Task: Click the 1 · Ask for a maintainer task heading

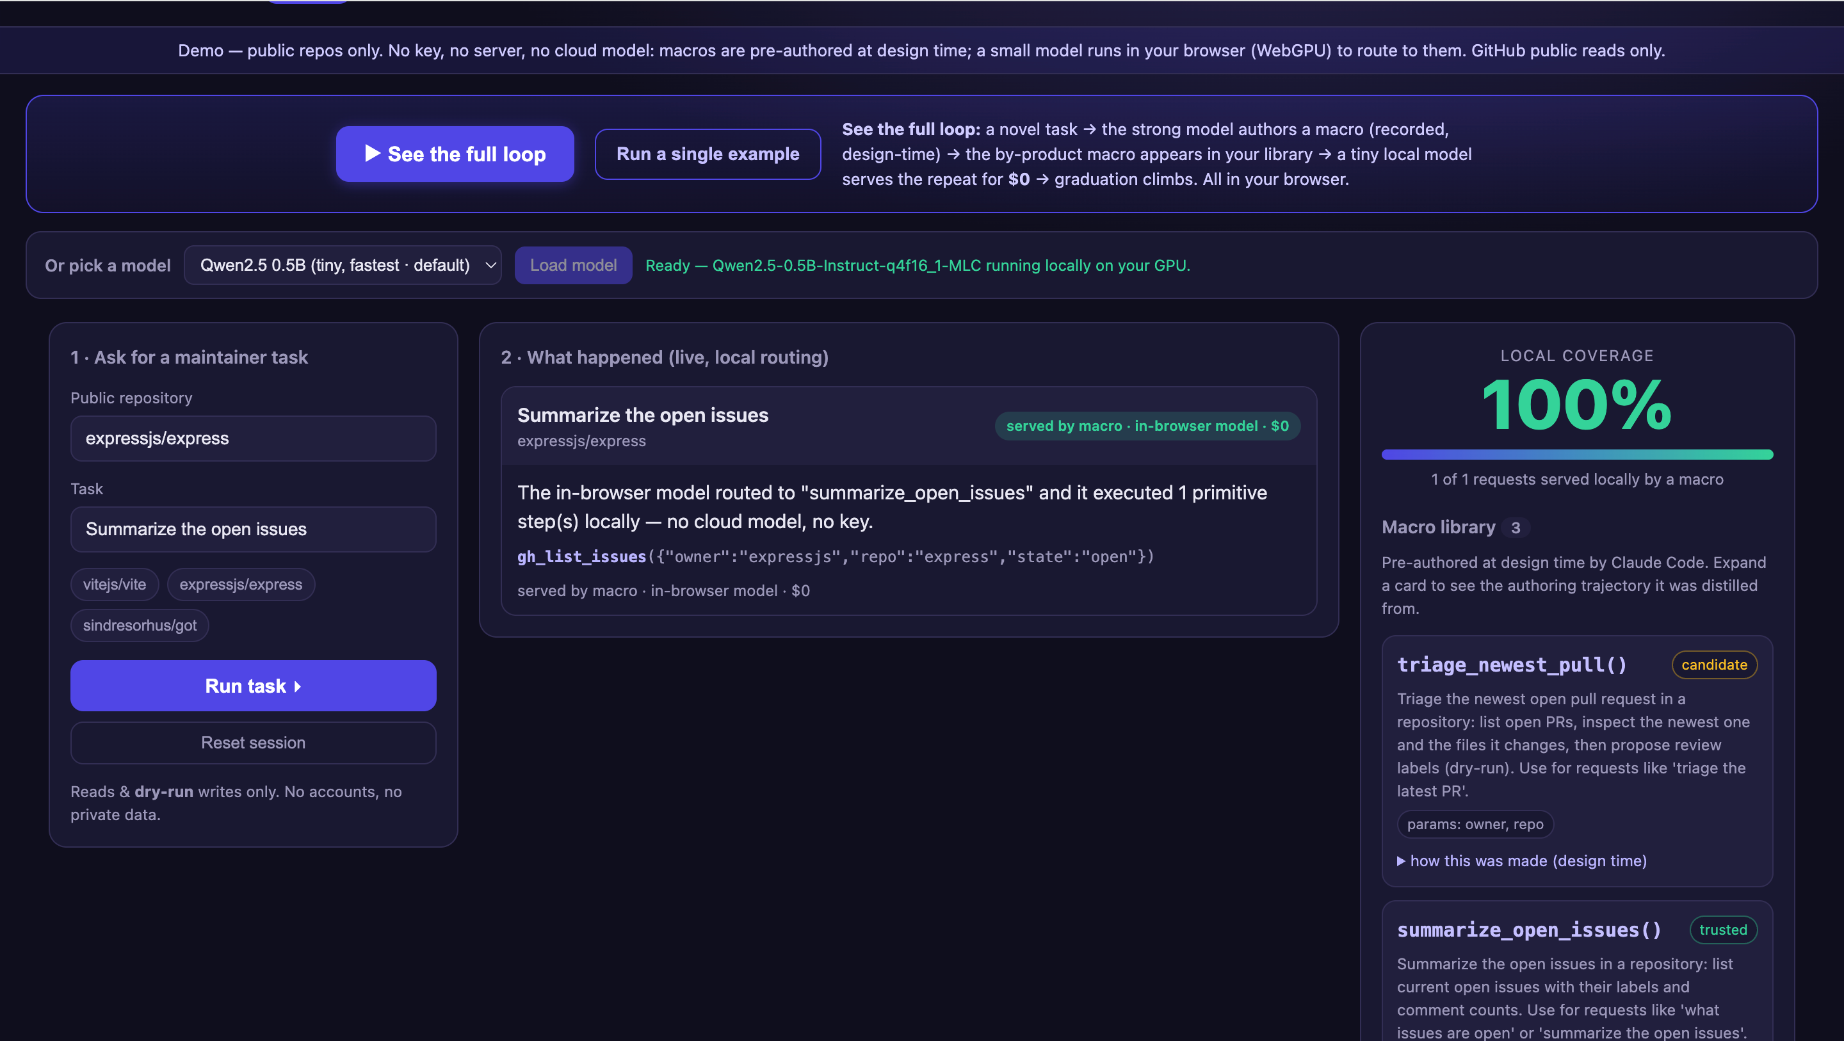Action: tap(189, 357)
